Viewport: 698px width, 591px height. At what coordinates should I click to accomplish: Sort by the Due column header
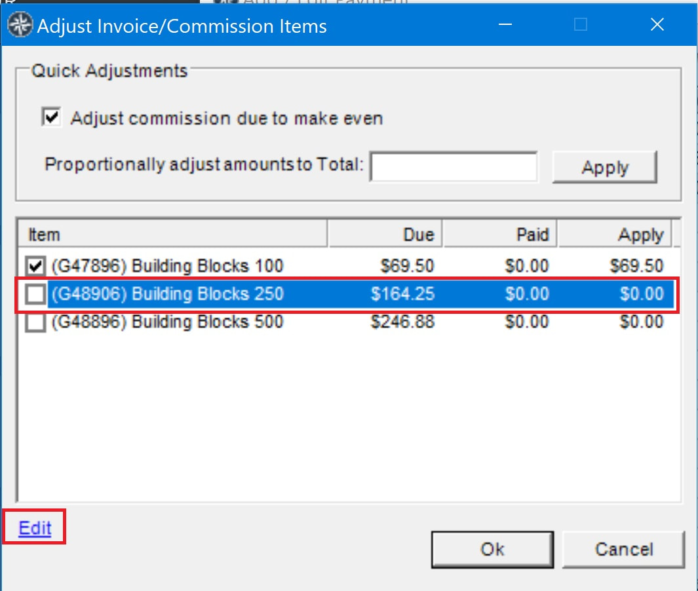pos(385,234)
